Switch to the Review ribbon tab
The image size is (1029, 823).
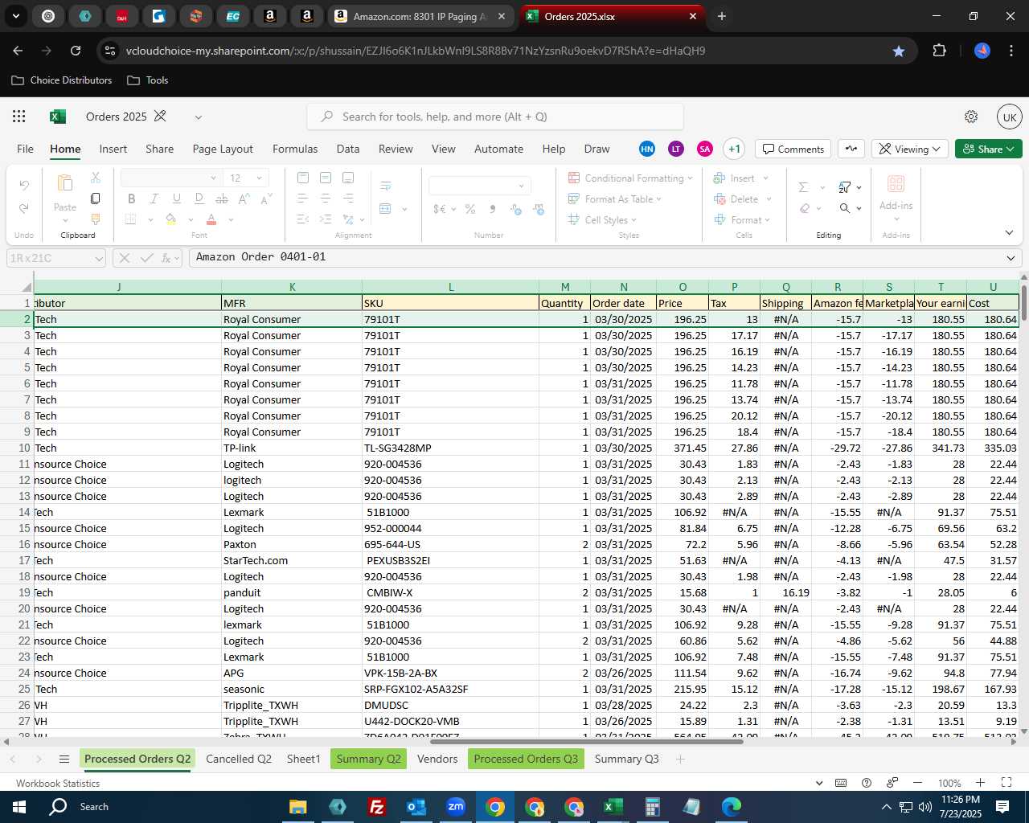coord(396,149)
